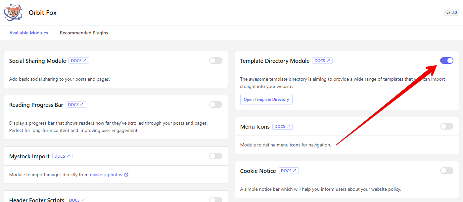Click external link icon beside mystock.photos
Screen dimensions: 463x202
(x=126, y=175)
